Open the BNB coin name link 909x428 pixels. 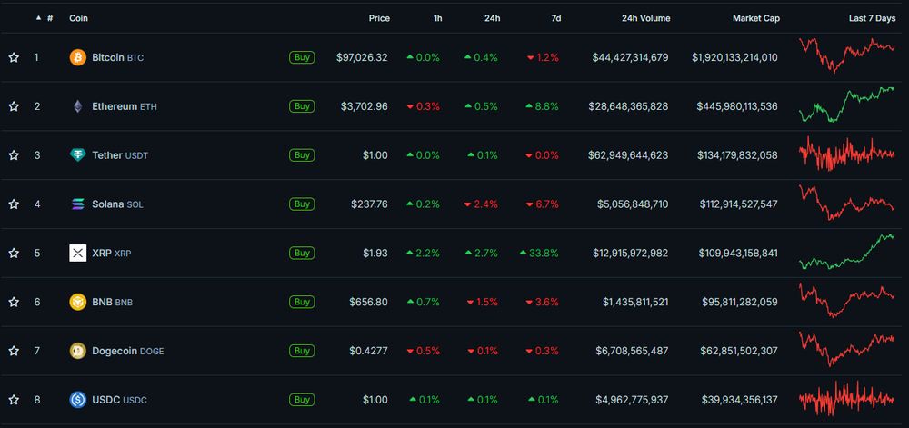click(x=112, y=303)
